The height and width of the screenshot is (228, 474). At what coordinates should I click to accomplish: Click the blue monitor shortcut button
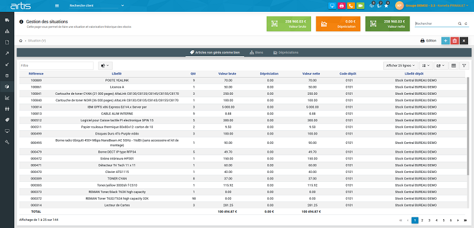(x=332, y=5)
